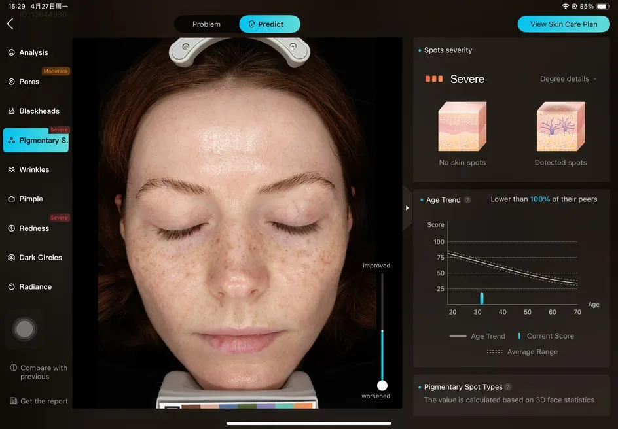Click the Compare with previous clock icon
Image resolution: width=618 pixels, height=429 pixels.
click(x=13, y=368)
